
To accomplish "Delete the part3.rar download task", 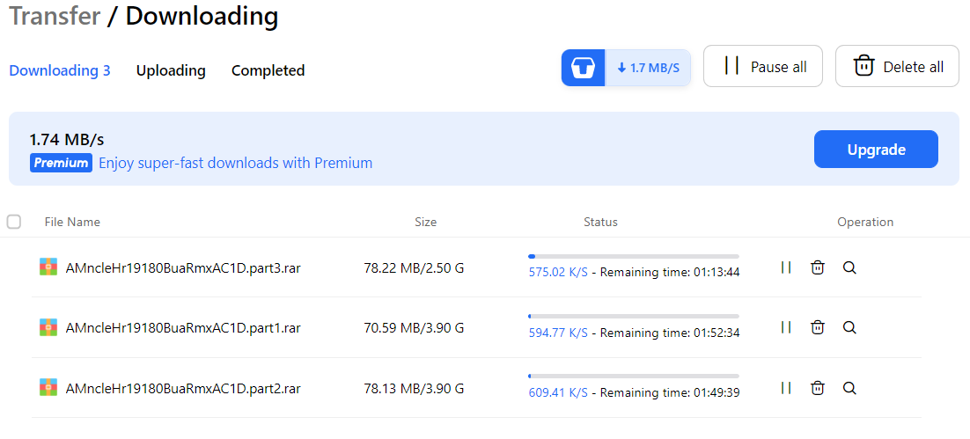I will tap(818, 267).
